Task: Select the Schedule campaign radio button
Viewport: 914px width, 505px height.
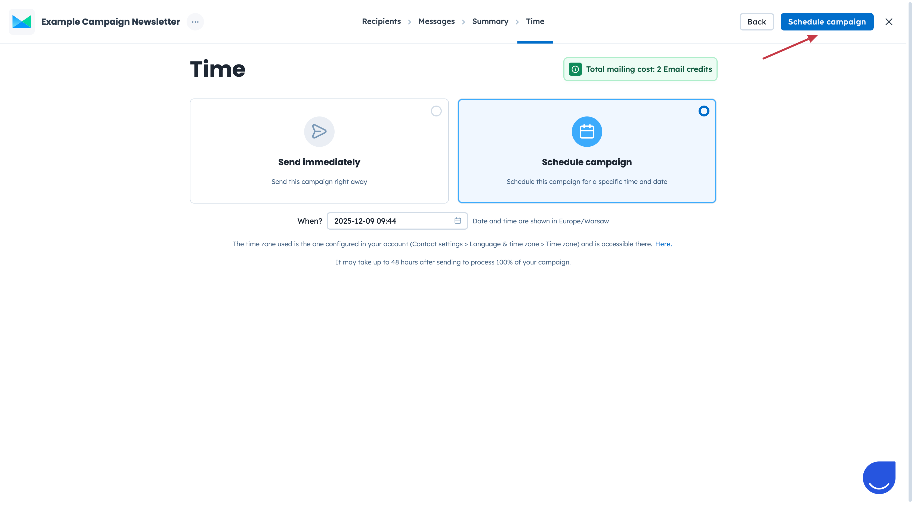Action: [704, 111]
